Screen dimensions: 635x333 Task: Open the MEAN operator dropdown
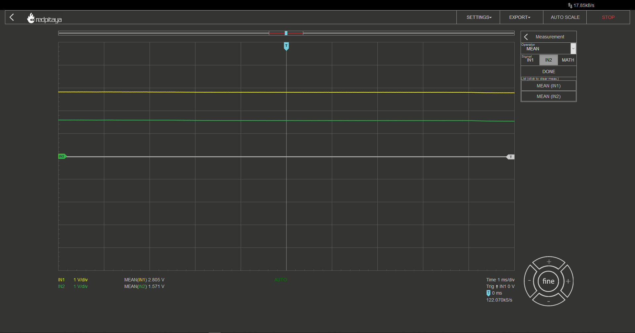(x=549, y=48)
